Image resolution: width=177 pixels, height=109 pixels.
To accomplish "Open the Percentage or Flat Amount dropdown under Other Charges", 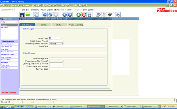I will [56, 61].
